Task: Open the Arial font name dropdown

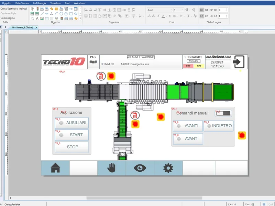Action: (x=159, y=10)
